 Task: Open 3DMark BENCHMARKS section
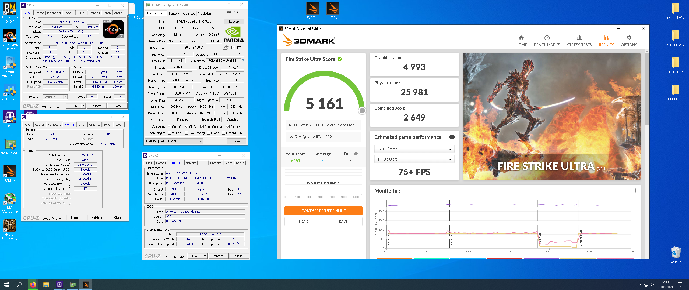tap(547, 41)
